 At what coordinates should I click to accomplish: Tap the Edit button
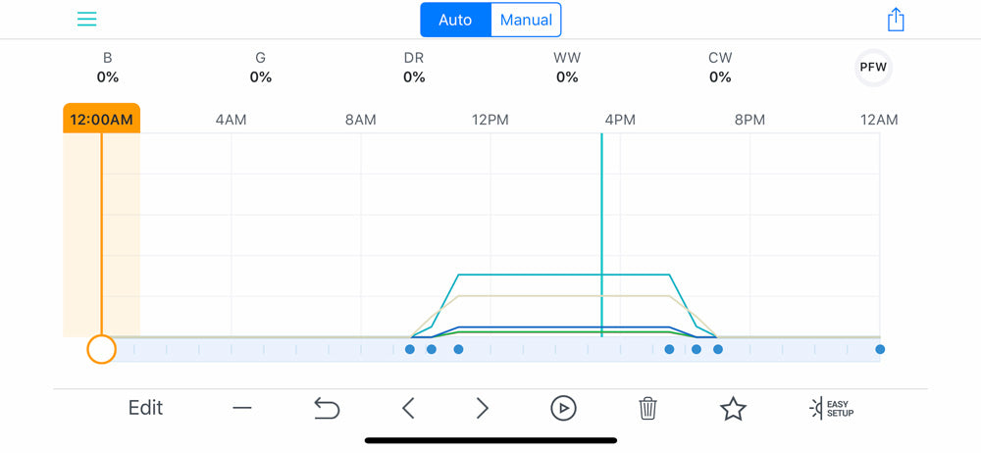(x=146, y=408)
